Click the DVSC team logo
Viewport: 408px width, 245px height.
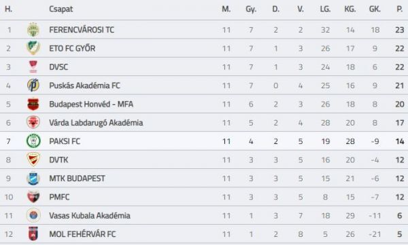click(x=33, y=67)
